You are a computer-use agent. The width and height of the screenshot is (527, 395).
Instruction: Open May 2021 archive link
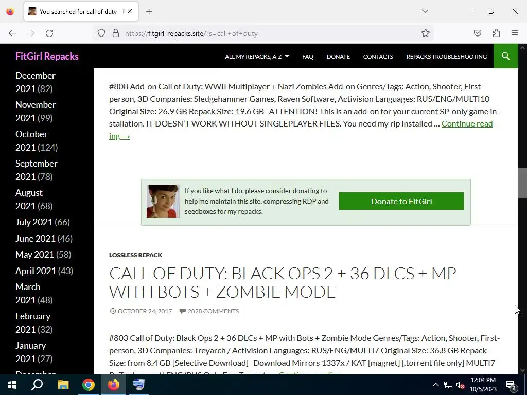pos(34,255)
